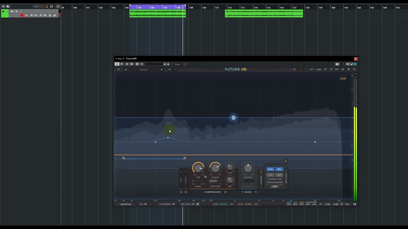The width and height of the screenshot is (408, 229).
Task: Expand the GATE panel
Action: [x=181, y=172]
